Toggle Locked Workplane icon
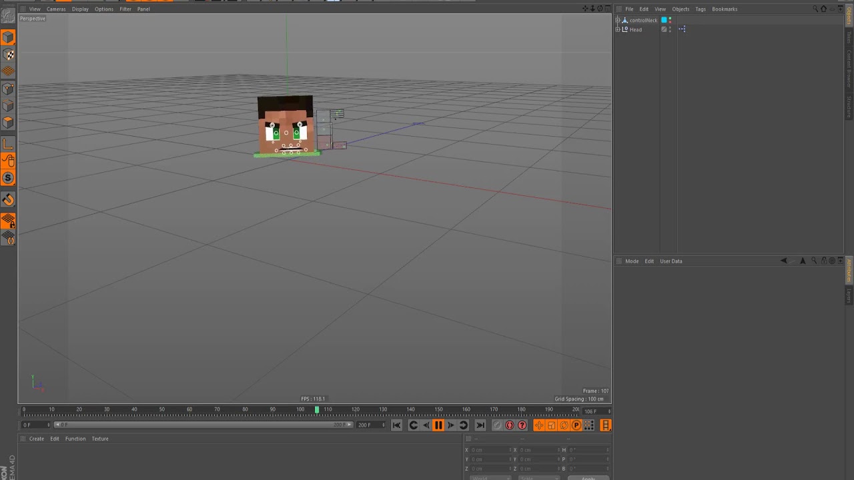Screen dimensions: 854x480 point(8,220)
